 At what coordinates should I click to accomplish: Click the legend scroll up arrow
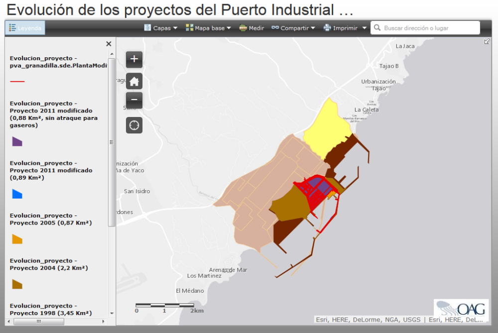coord(112,54)
